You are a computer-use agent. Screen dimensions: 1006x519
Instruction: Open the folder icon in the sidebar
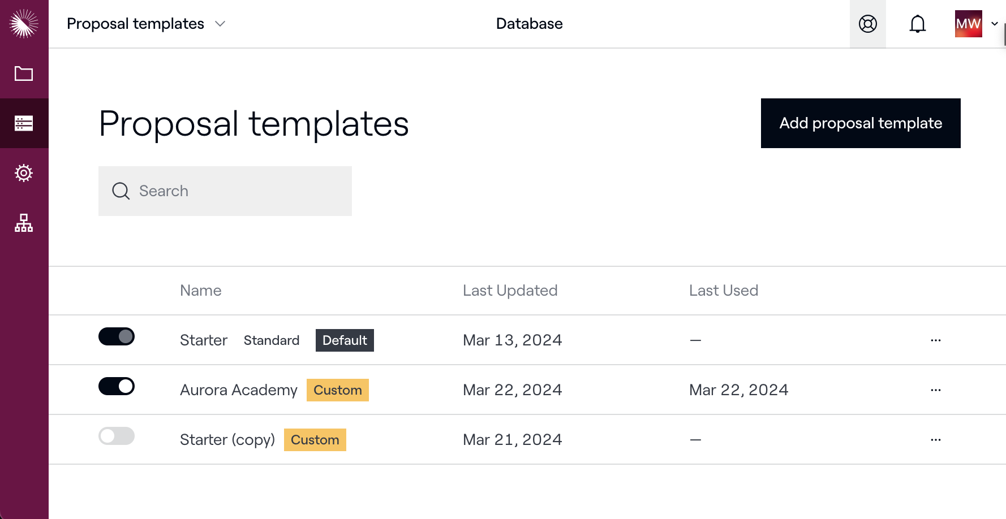click(24, 73)
